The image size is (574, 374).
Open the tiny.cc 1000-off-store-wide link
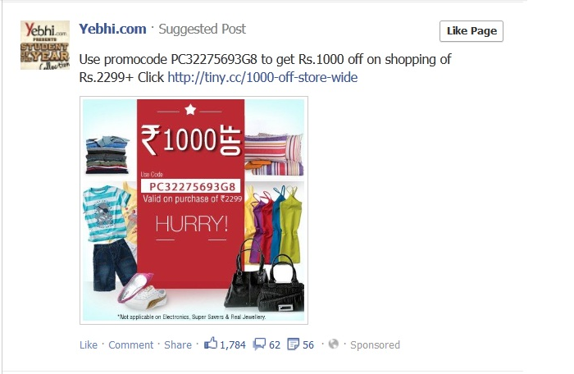click(262, 77)
